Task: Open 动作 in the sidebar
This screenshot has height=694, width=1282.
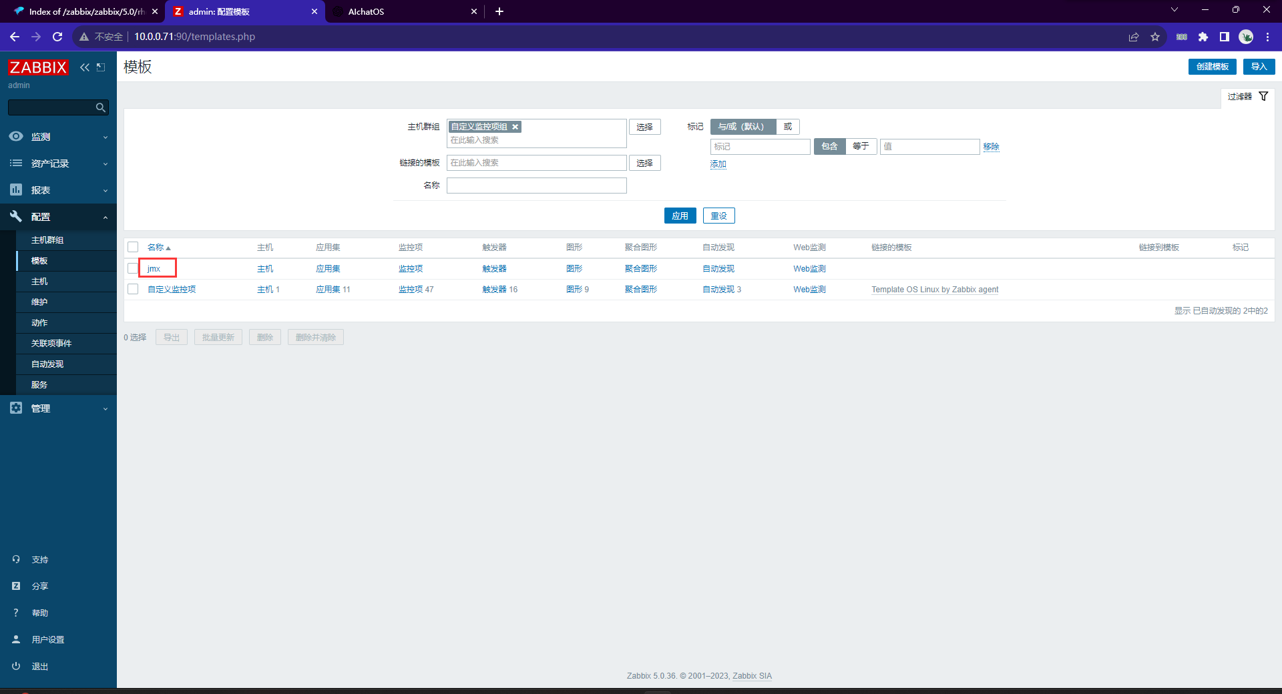Action: [39, 323]
